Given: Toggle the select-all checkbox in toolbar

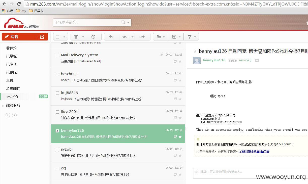Looking at the screenshot, I should click(x=58, y=37).
